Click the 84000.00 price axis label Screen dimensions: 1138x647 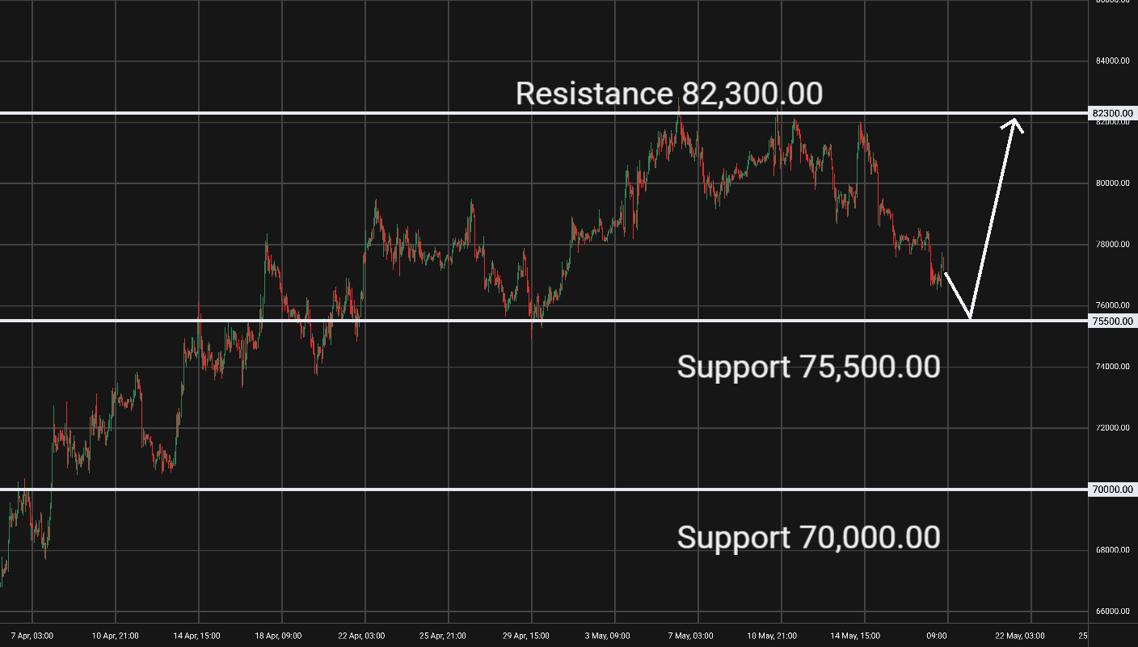[1113, 61]
